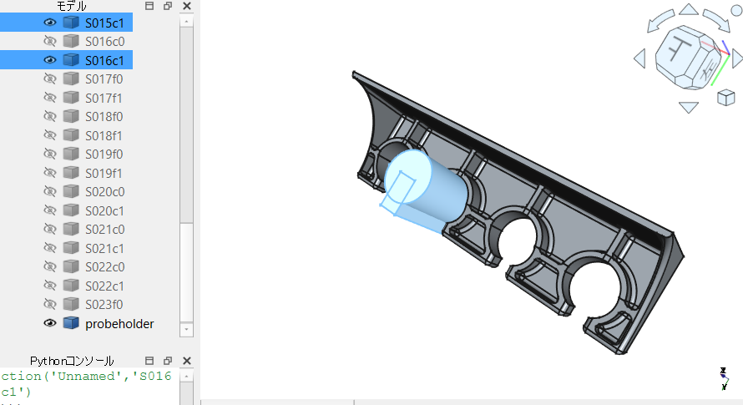The image size is (743, 405).
Task: Click the S021c0 cube icon
Action: [71, 229]
